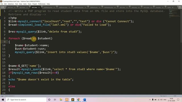
Task: Switch to the test.php tab
Action: (158, 7)
